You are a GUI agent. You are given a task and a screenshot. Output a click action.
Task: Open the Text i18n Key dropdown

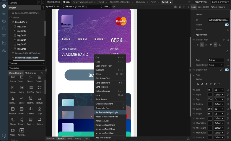pos(216,65)
